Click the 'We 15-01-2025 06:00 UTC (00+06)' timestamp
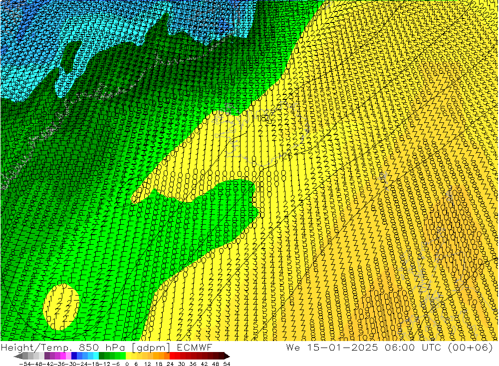 [x=389, y=347]
